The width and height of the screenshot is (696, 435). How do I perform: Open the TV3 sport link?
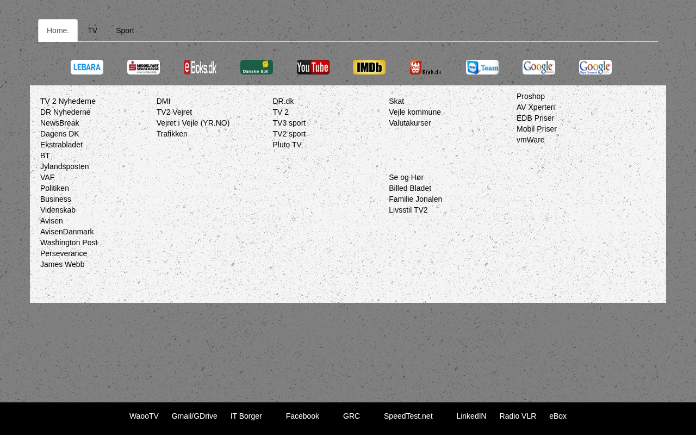289,123
